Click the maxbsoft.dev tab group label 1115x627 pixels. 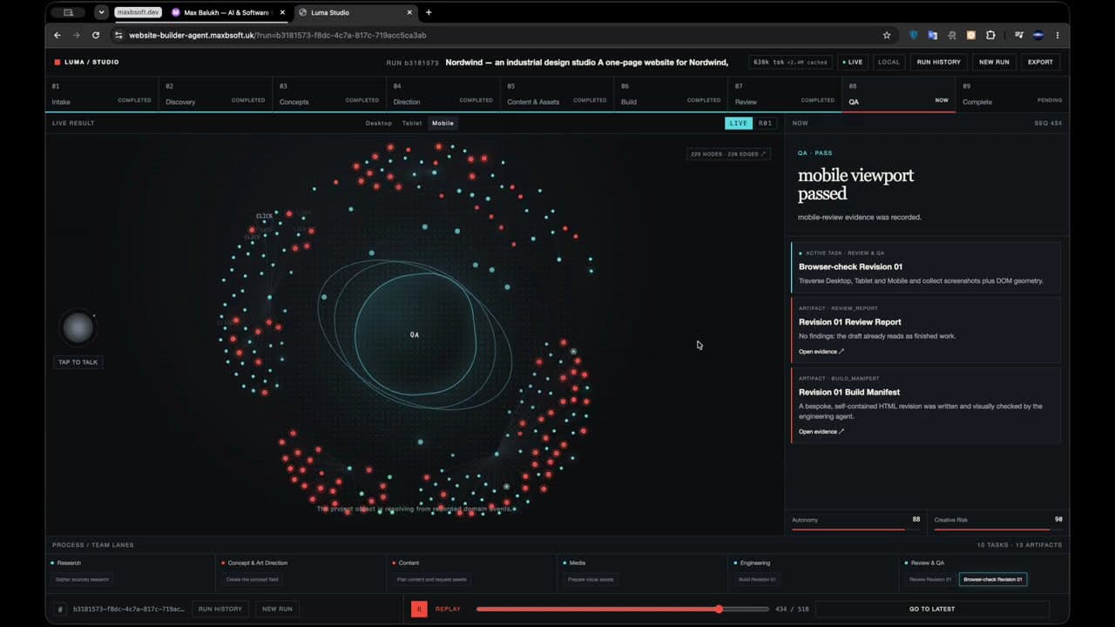click(x=139, y=12)
